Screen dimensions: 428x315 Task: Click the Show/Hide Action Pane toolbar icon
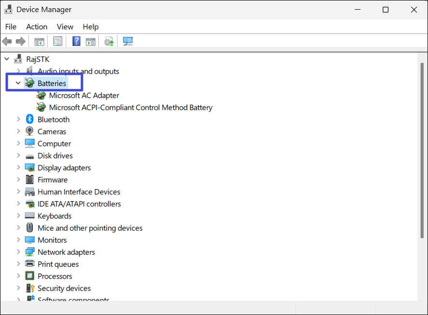91,41
